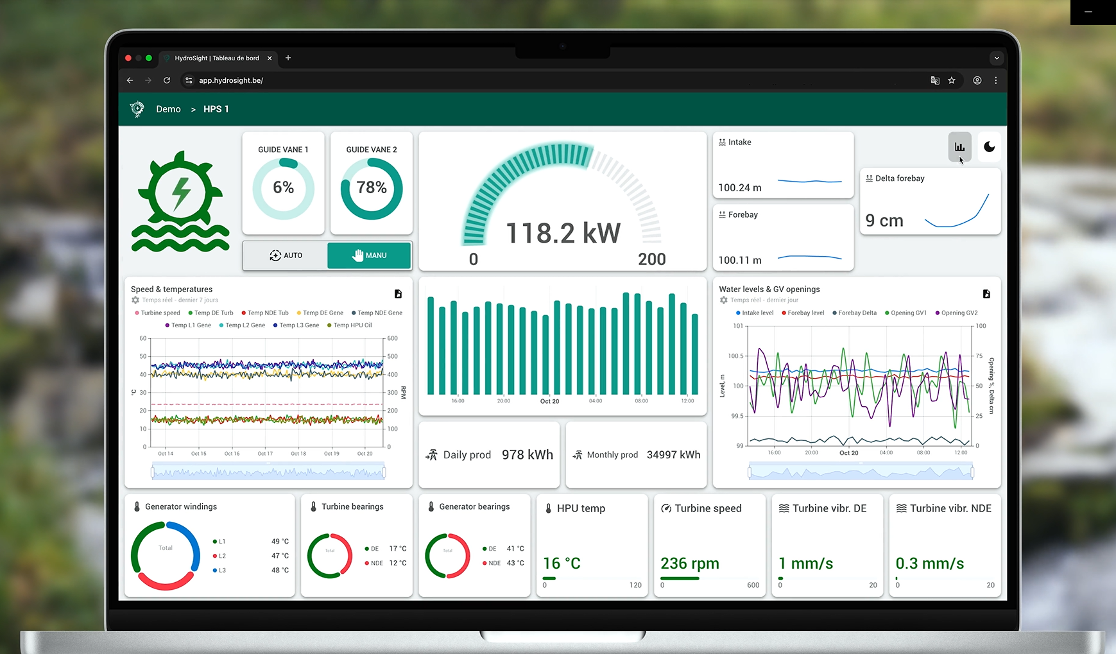The image size is (1116, 654).
Task: Click the HydroSight logo in header
Action: click(137, 109)
